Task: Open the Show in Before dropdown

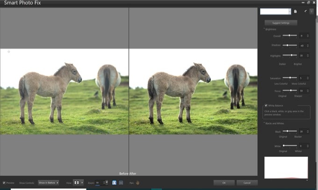Action: point(48,183)
